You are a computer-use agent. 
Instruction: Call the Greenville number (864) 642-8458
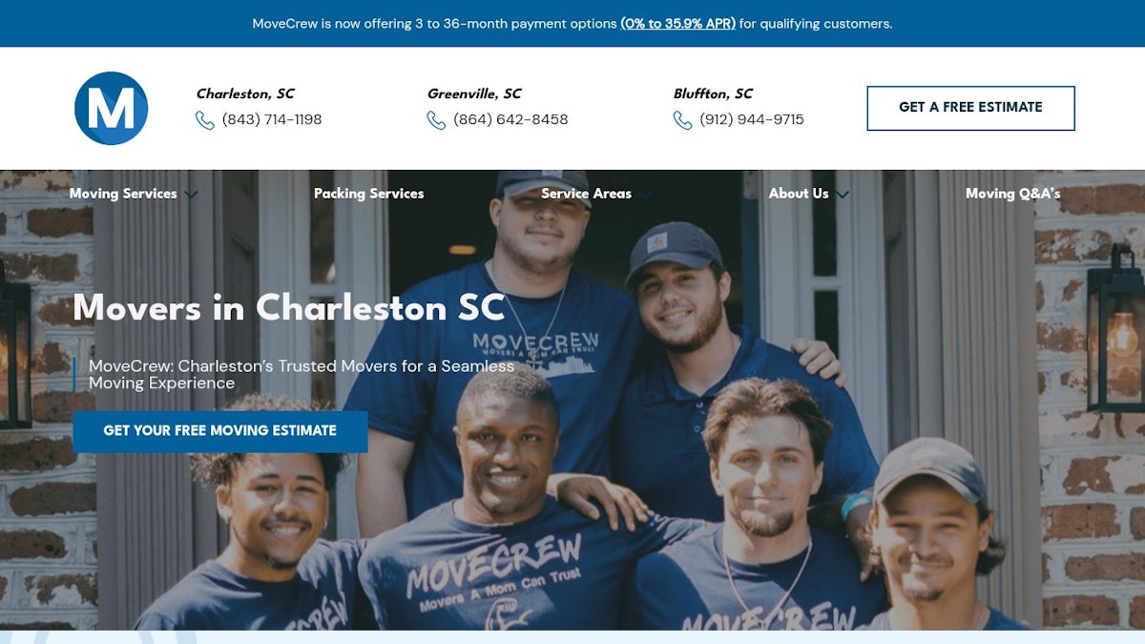pos(510,120)
